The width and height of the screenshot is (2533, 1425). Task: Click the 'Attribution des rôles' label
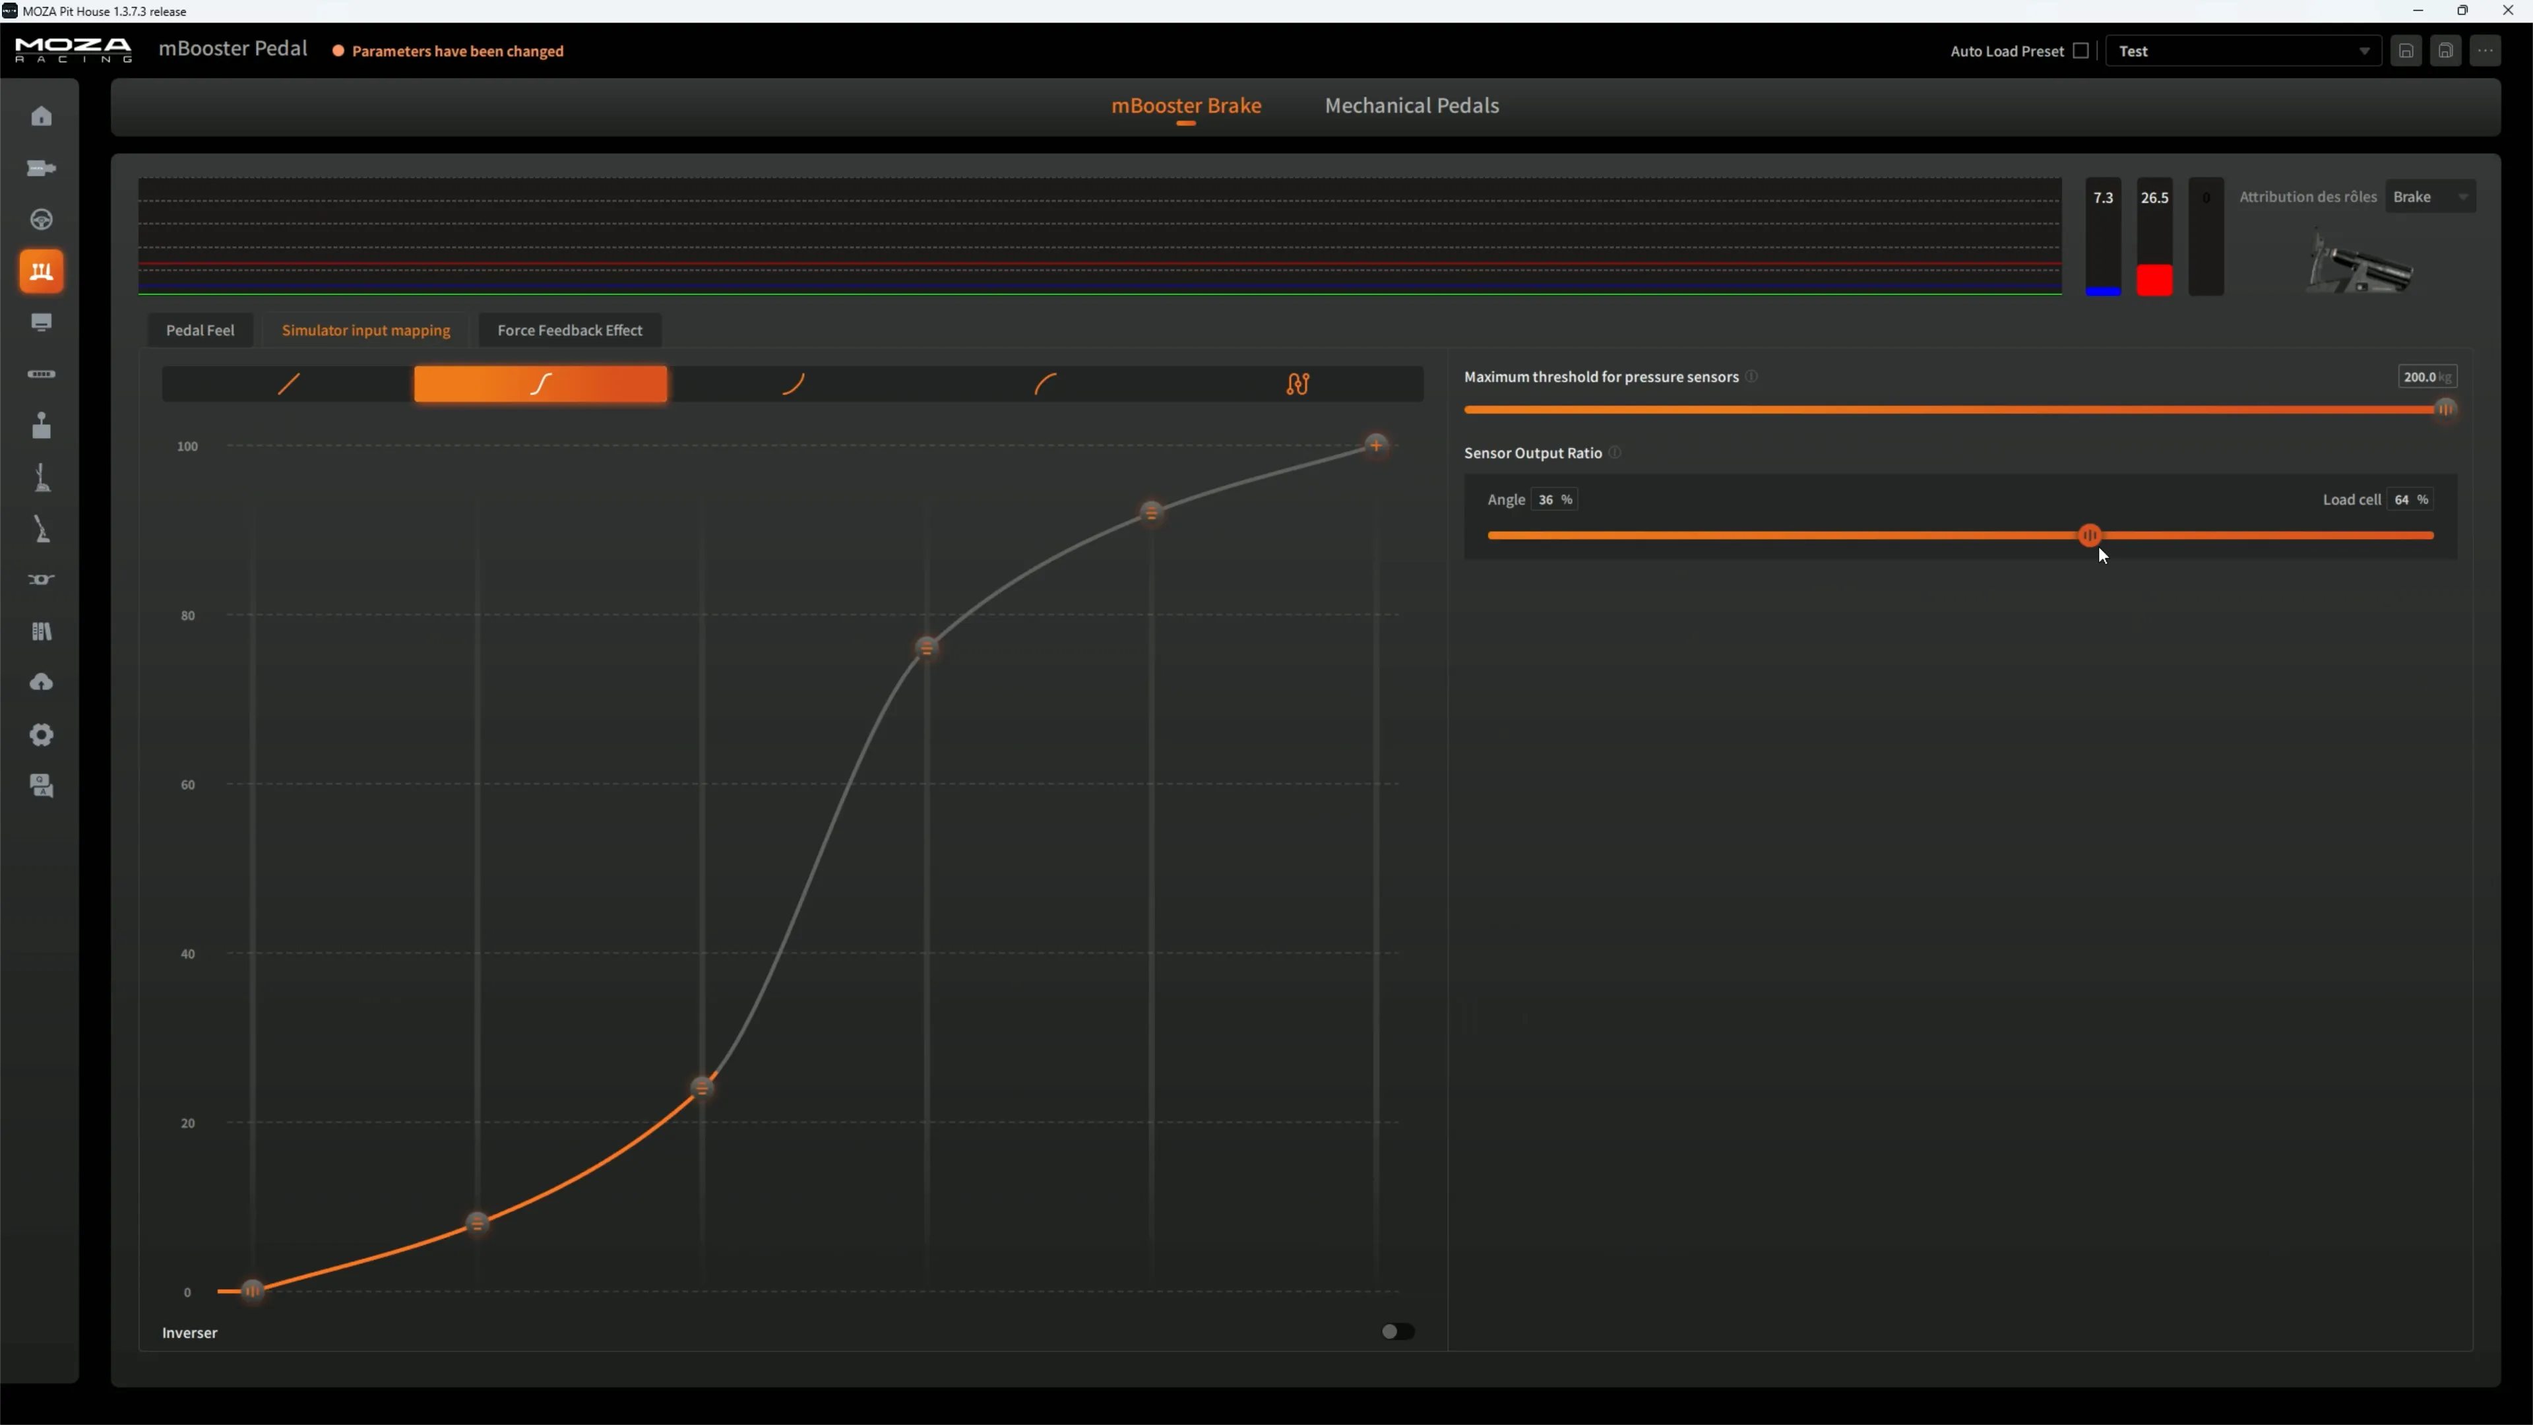click(2308, 197)
